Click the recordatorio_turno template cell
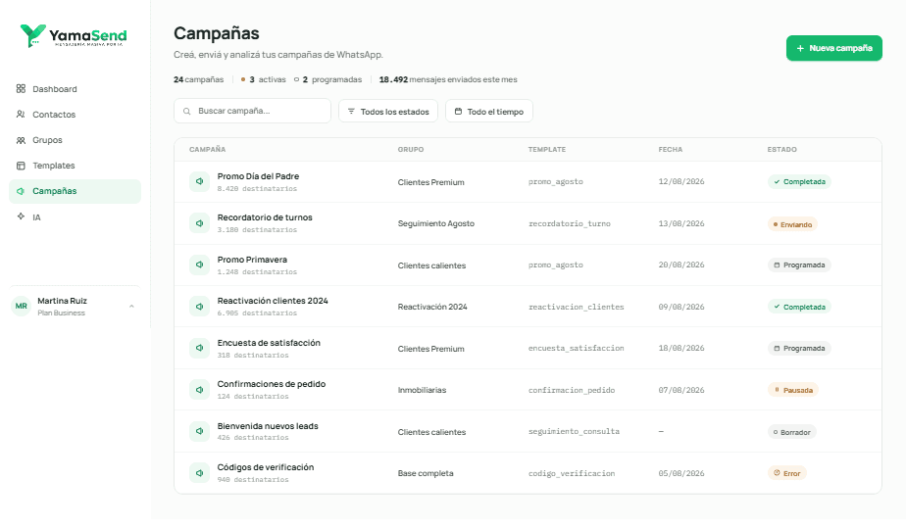Image resolution: width=906 pixels, height=529 pixels. [569, 223]
